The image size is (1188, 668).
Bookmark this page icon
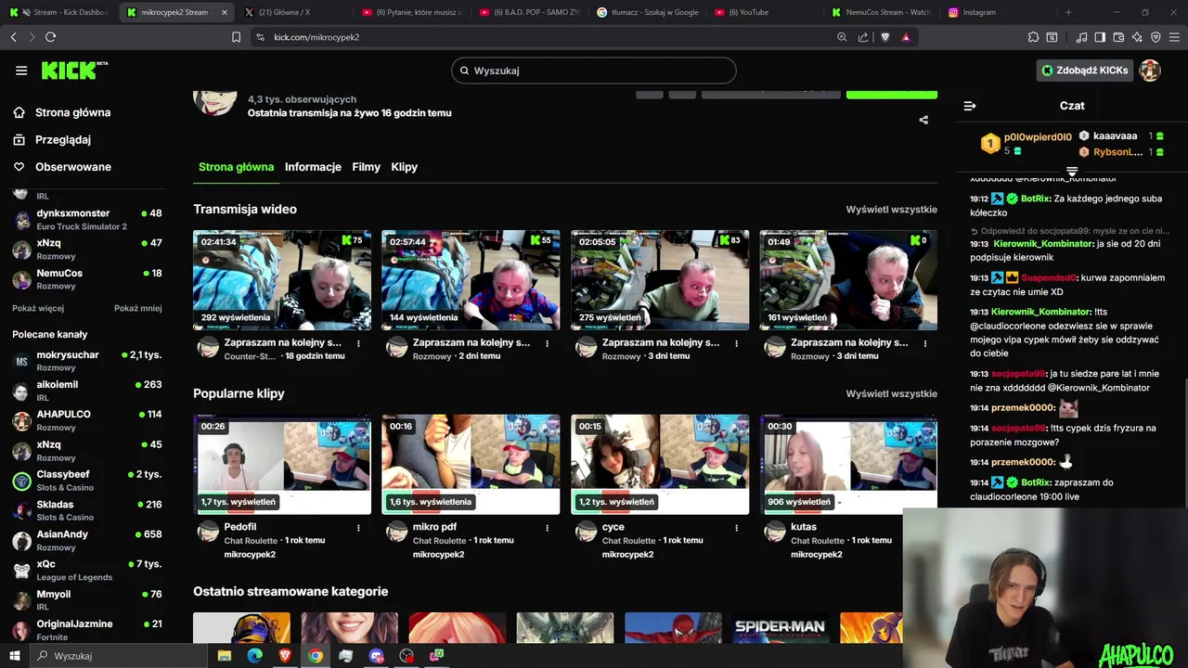click(x=236, y=37)
